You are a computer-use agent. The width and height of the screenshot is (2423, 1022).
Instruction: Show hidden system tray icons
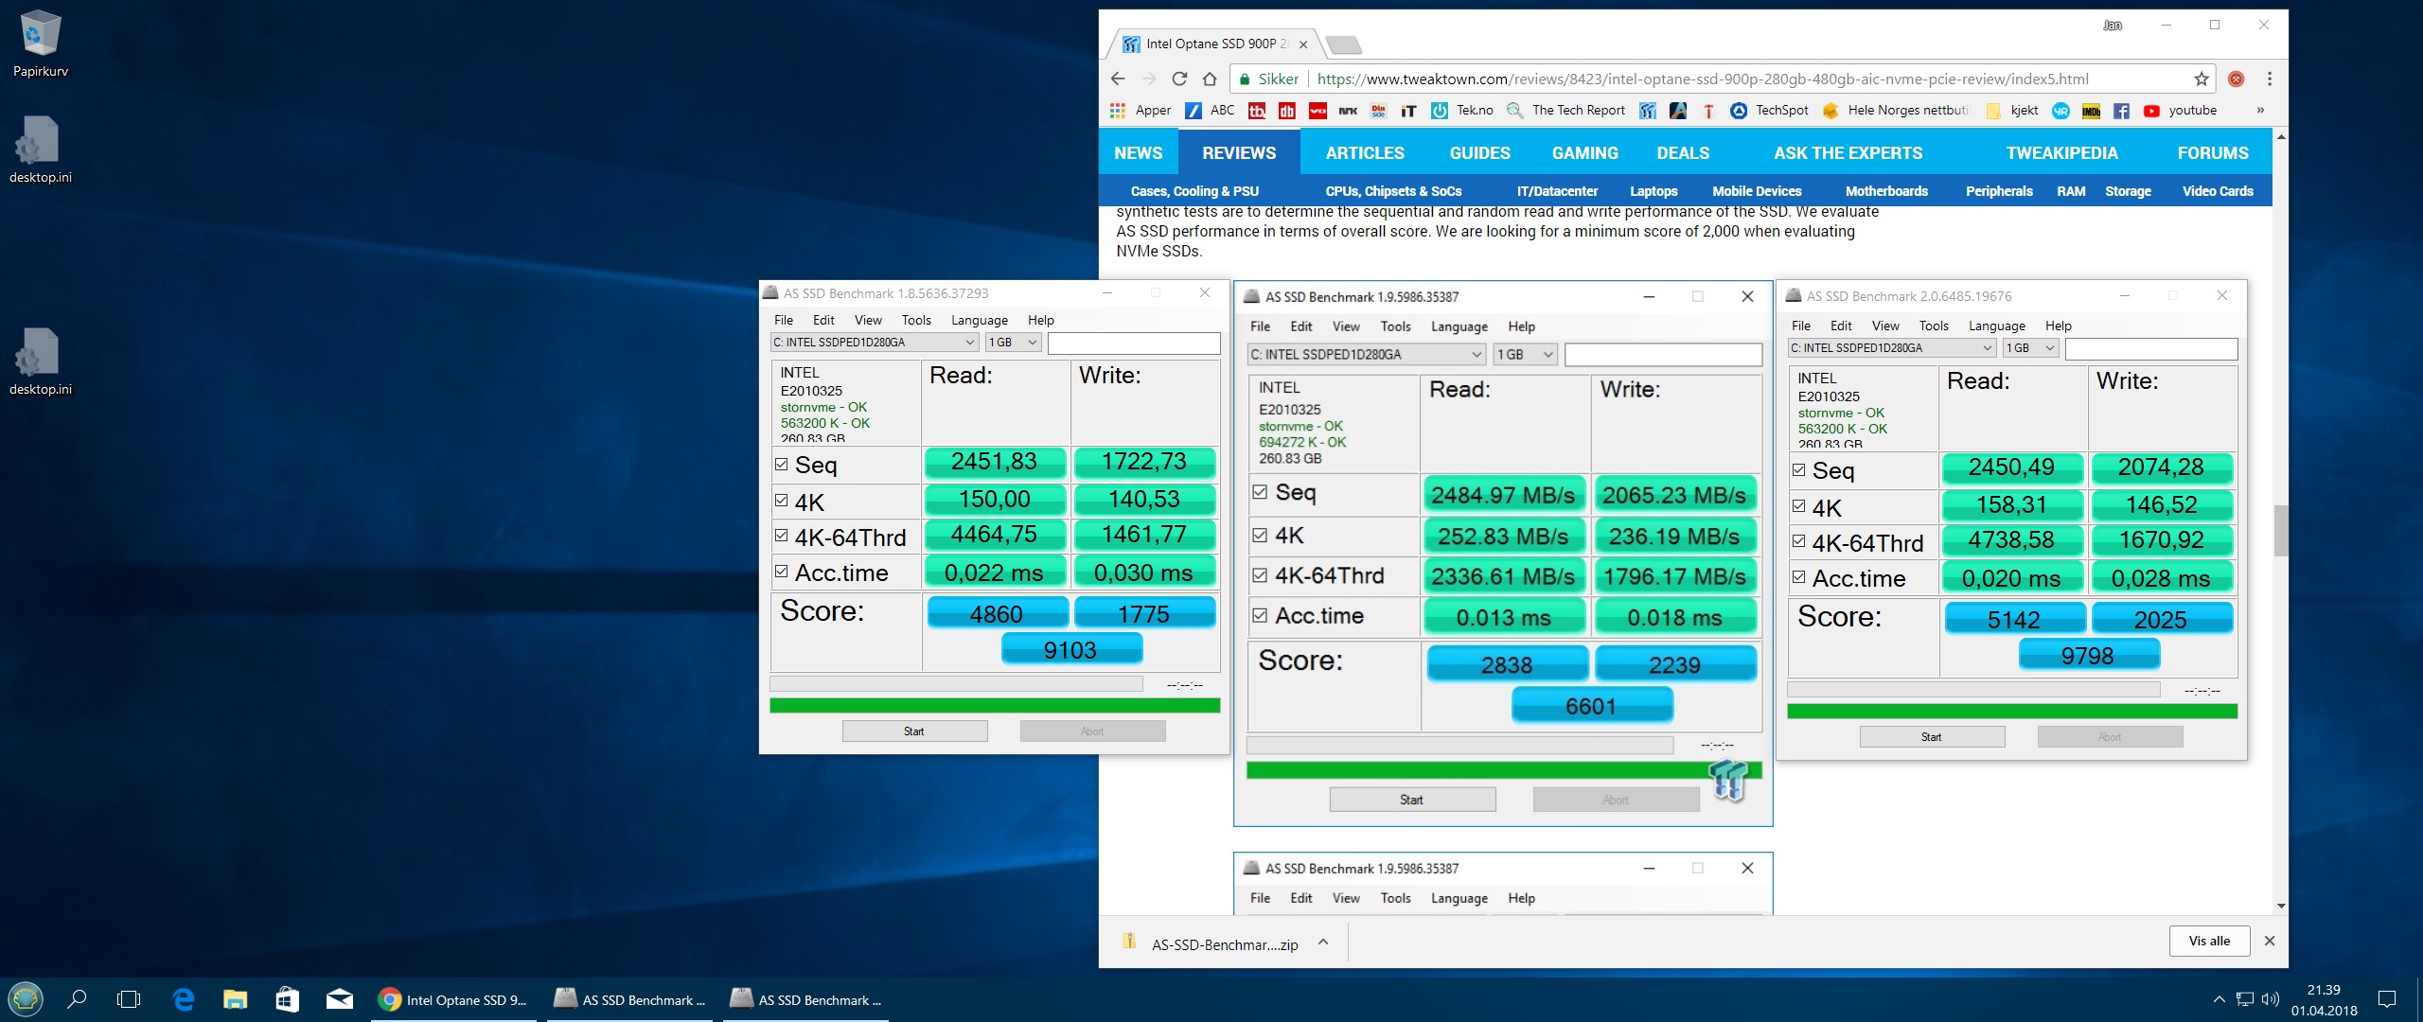coord(2219,998)
